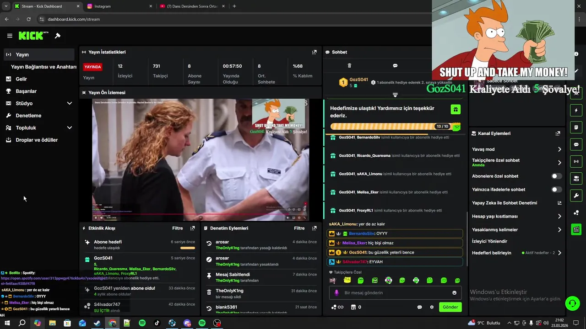Click the magic wand icon beside Kick logo
The width and height of the screenshot is (586, 329).
click(x=58, y=36)
